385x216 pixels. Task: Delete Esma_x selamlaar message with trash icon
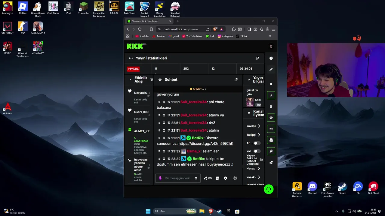pos(159,151)
